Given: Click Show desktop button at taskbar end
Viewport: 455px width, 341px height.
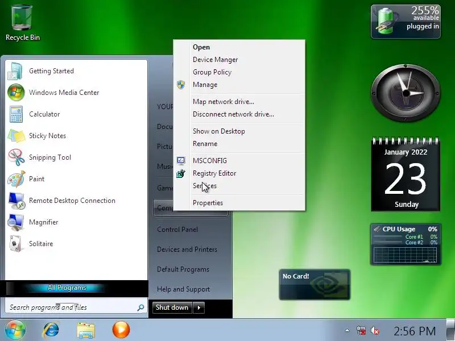Looking at the screenshot, I should click(450, 330).
